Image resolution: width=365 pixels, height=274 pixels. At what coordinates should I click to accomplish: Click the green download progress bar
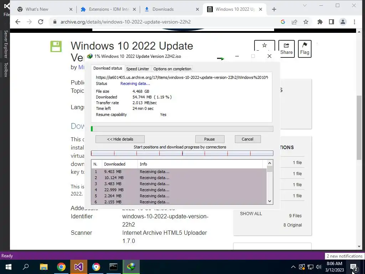pyautogui.click(x=182, y=129)
